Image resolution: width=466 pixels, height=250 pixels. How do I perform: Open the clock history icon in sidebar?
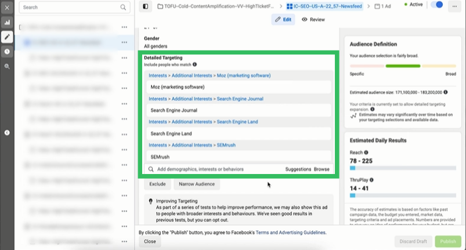(x=7, y=52)
